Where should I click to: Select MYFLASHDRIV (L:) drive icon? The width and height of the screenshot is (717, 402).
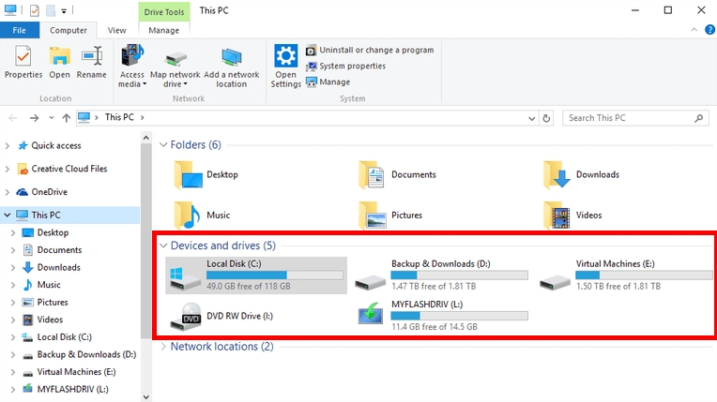click(370, 316)
